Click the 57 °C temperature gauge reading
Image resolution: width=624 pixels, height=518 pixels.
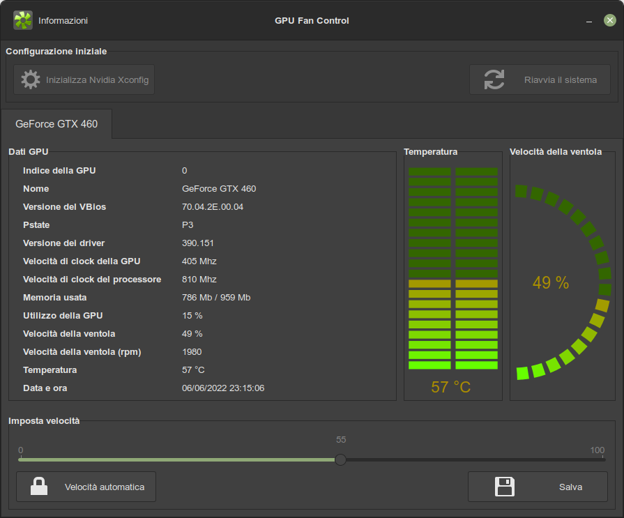(451, 387)
